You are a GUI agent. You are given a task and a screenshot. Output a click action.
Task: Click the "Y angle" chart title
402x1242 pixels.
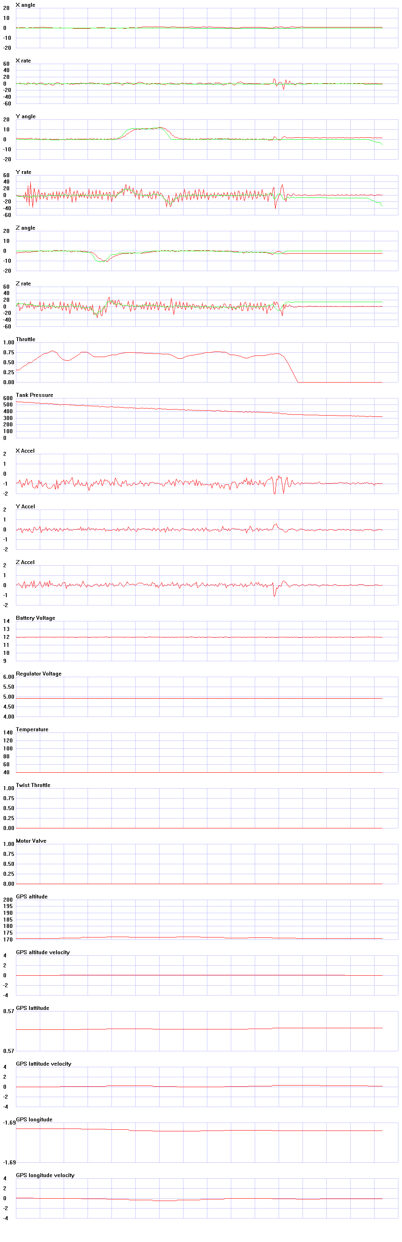tap(25, 116)
